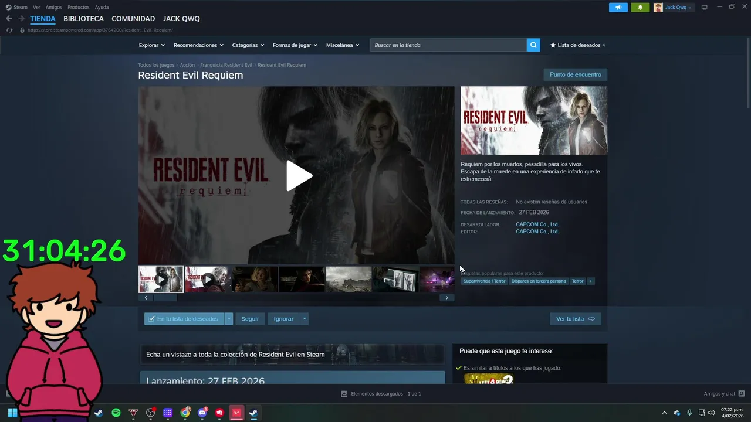The image size is (751, 422).
Task: Open the Categorías dropdown
Action: coord(248,45)
